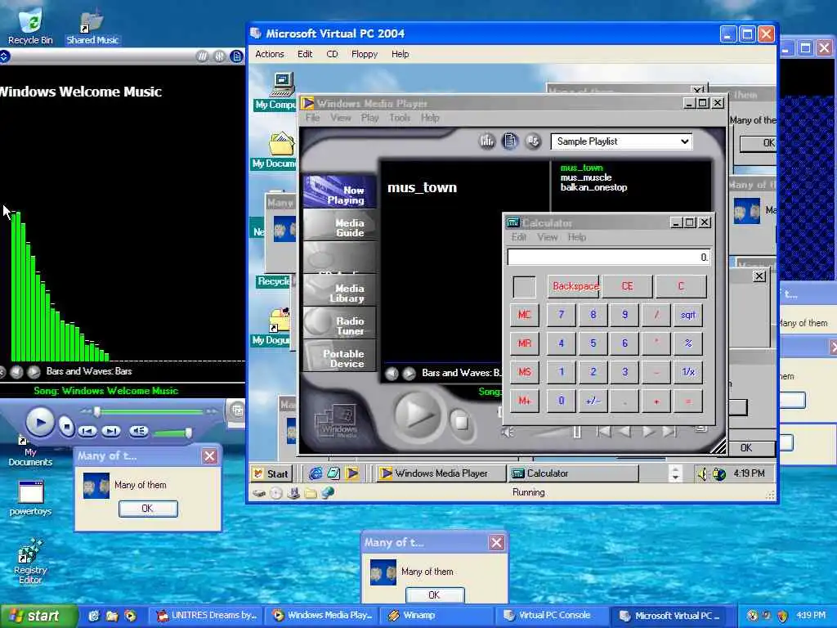
Task: Stop playback in the host Media Player
Action: (66, 427)
